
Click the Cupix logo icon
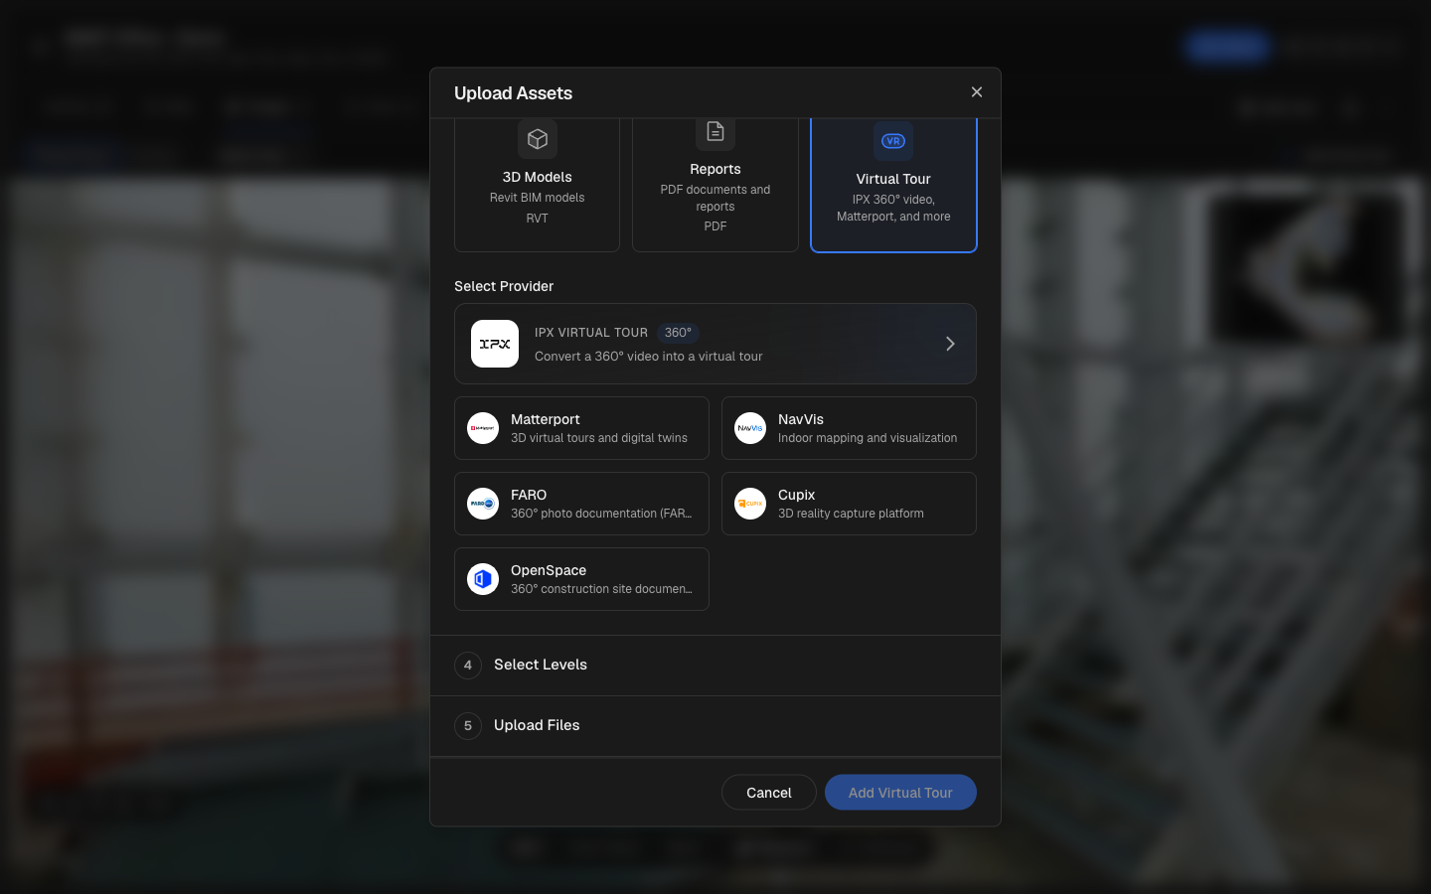coord(750,504)
